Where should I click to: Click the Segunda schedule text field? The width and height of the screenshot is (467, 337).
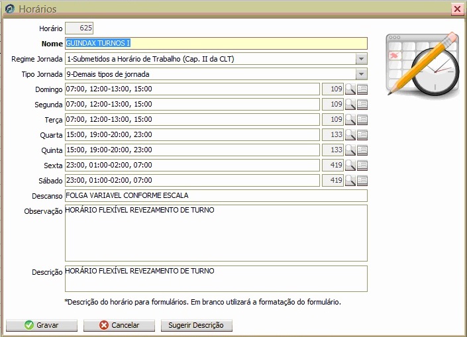point(192,104)
